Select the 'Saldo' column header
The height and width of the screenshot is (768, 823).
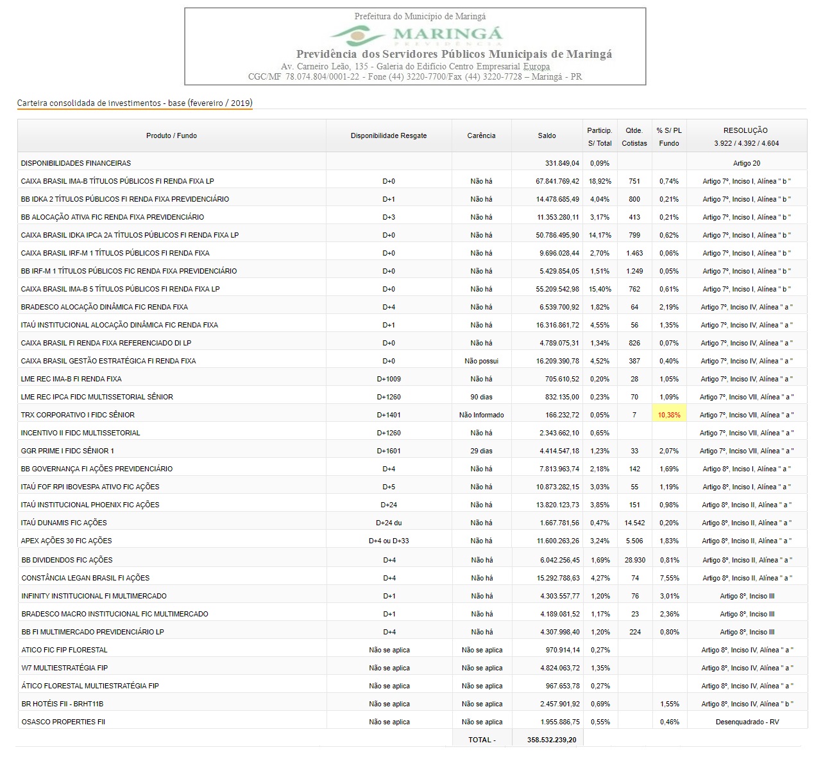pyautogui.click(x=547, y=135)
